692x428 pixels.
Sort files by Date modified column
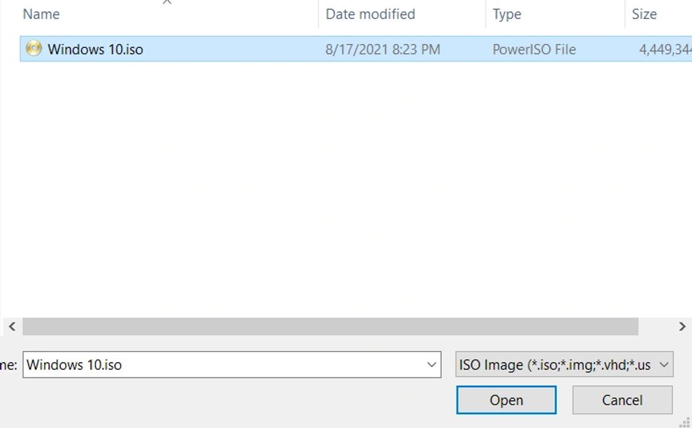click(370, 14)
